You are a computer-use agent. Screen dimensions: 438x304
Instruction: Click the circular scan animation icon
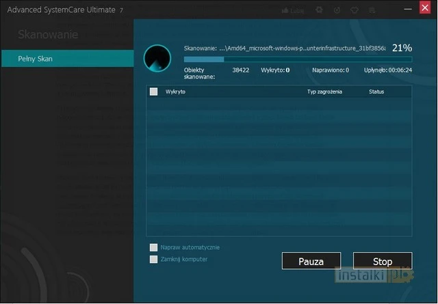click(157, 59)
